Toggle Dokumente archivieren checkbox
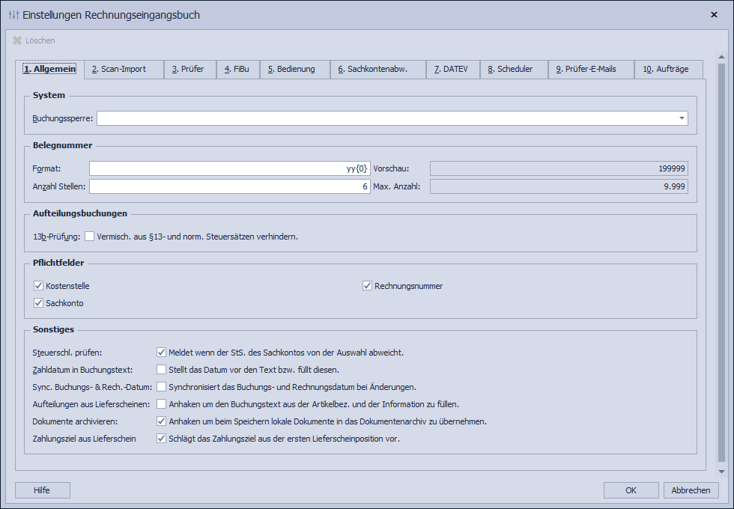This screenshot has height=509, width=734. (161, 421)
